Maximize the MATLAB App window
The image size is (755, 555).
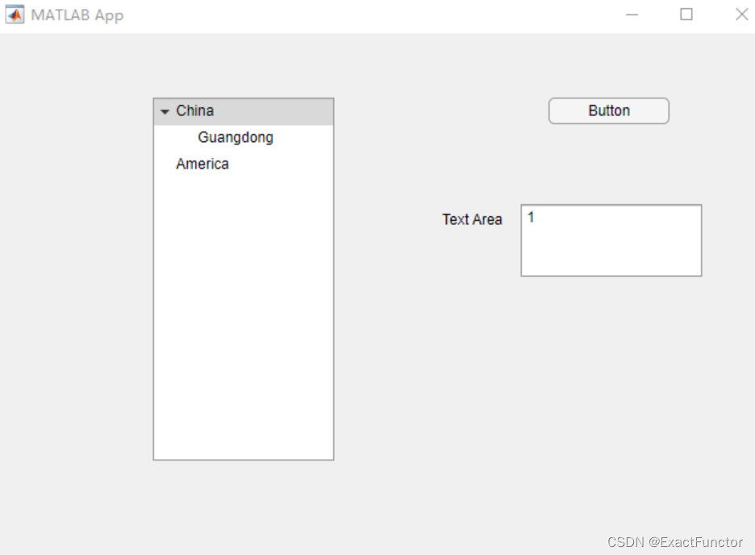(686, 15)
